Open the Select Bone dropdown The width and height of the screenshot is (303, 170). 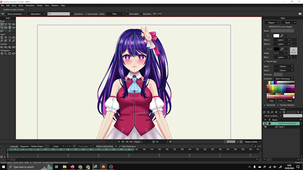click(37, 14)
